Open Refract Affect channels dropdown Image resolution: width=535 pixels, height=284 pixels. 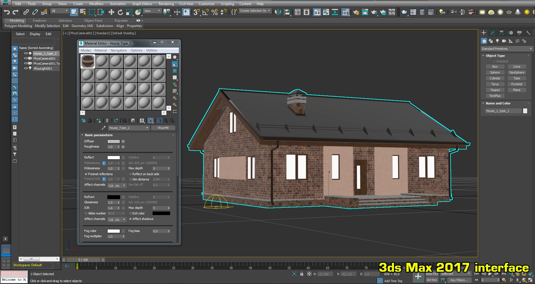coord(117,220)
